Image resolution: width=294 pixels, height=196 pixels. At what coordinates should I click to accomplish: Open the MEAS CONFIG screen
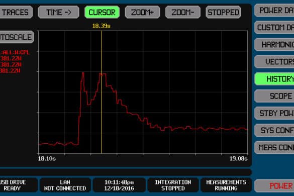[274, 147]
